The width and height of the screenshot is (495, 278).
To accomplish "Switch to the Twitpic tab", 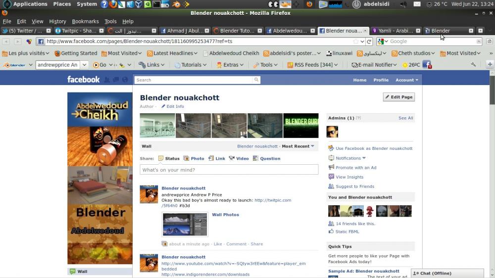I will (x=79, y=31).
